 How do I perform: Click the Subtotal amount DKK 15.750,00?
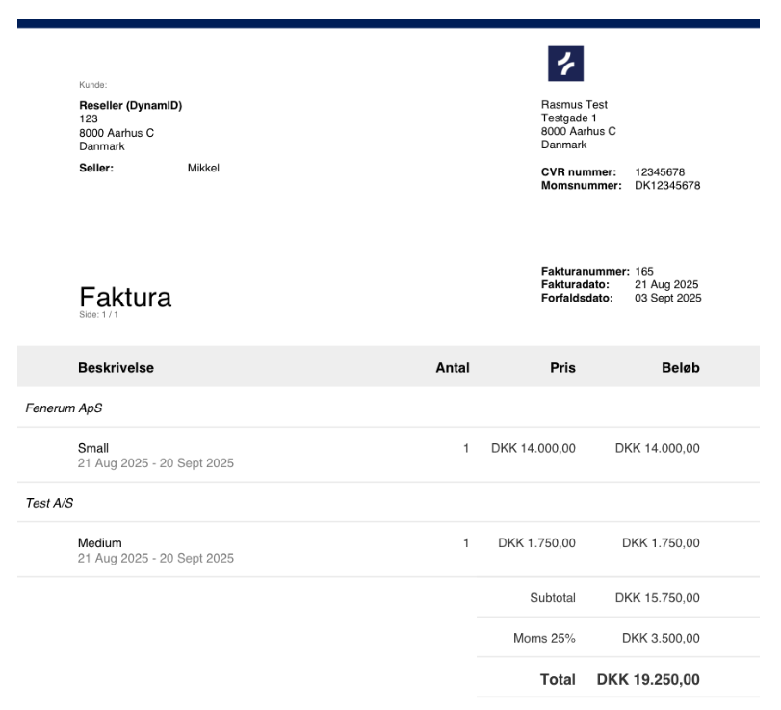[x=657, y=598]
